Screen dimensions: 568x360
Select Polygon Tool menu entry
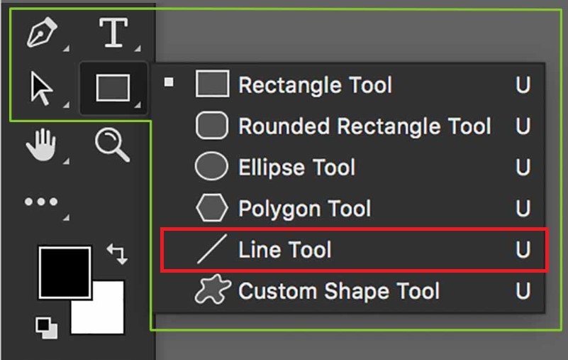[304, 209]
